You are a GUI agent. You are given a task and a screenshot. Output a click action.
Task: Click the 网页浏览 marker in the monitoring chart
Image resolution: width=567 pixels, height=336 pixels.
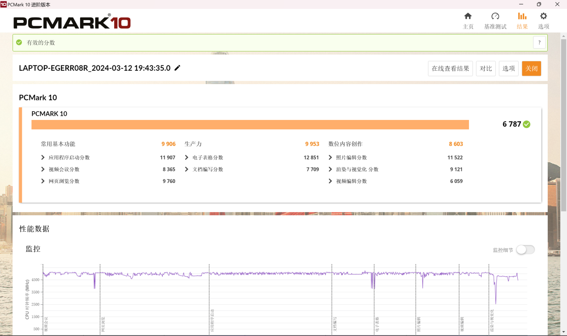[x=103, y=324]
